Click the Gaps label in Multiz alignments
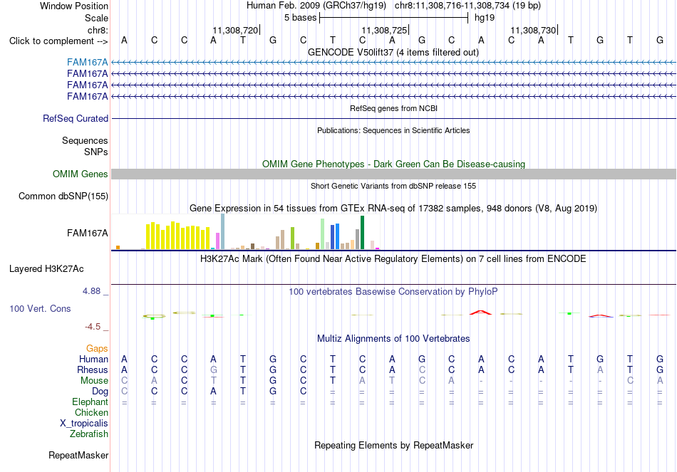This screenshot has width=677, height=472. point(97,348)
